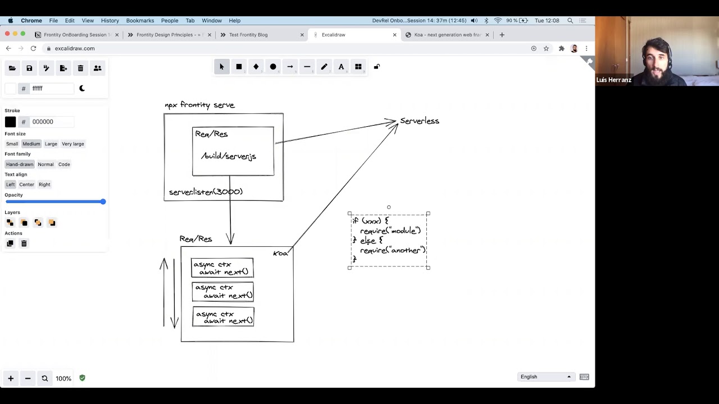
Task: Toggle the dark mode moon icon
Action: [x=82, y=88]
